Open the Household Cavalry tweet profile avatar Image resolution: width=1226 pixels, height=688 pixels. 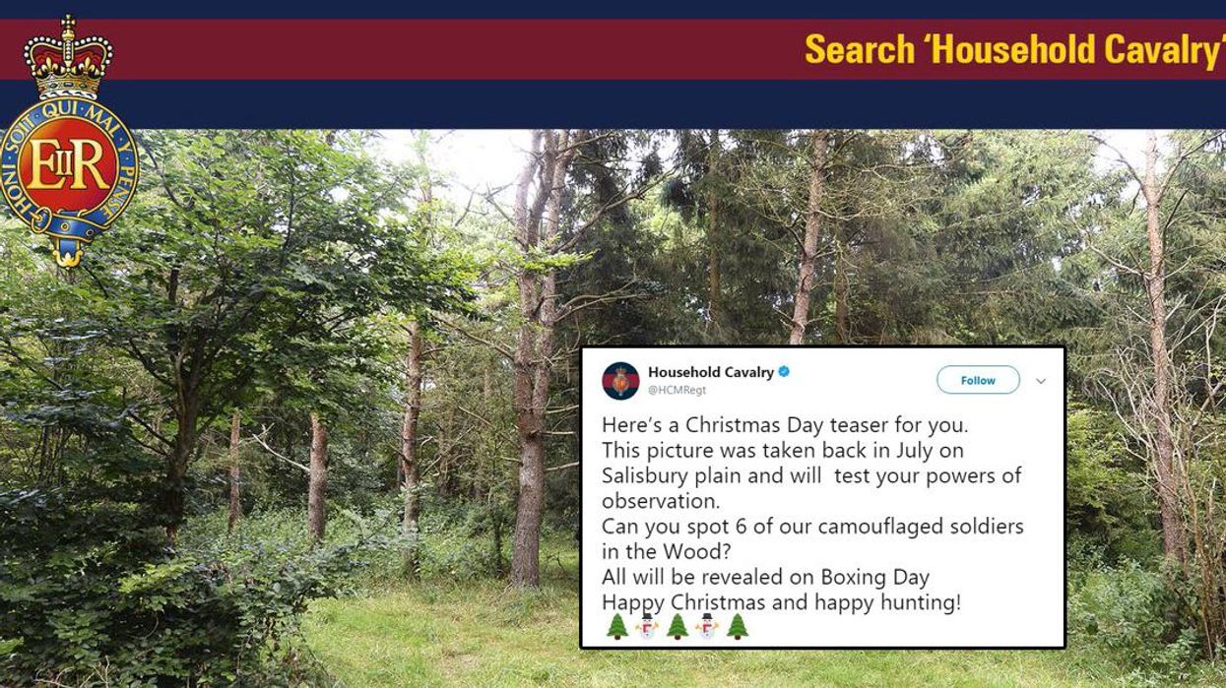[x=620, y=380]
